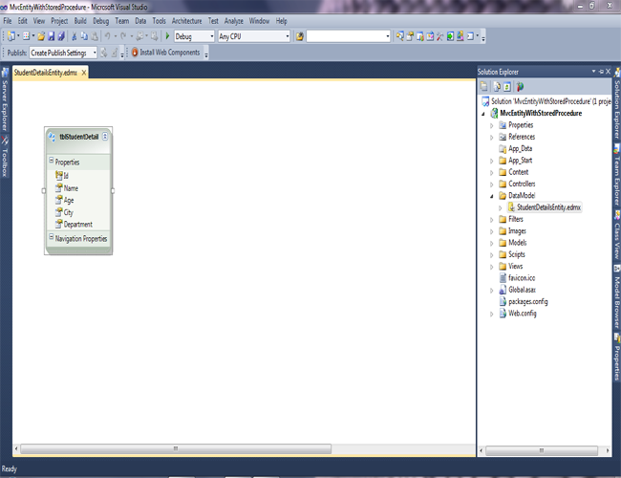Click the Redo arrow icon

[x=123, y=36]
